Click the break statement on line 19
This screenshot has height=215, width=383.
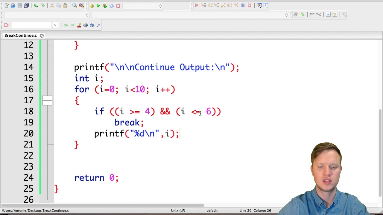coord(129,122)
